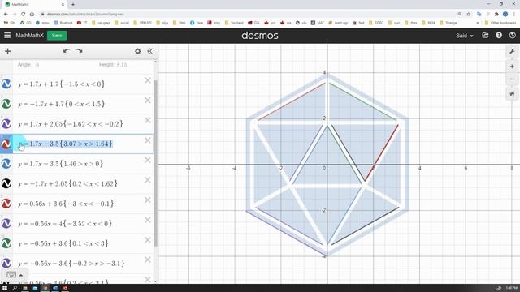Open the expression list gear settings
Image resolution: width=520 pixels, height=292 pixels.
pos(137,51)
